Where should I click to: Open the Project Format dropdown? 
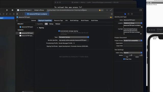(133, 41)
